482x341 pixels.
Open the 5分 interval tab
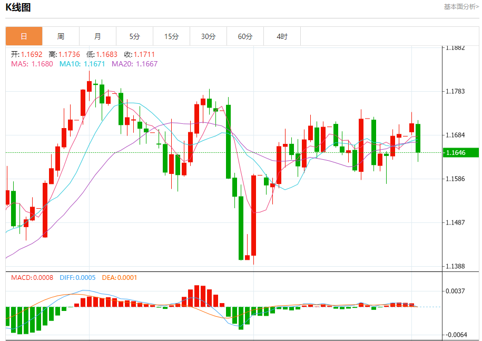[134, 36]
